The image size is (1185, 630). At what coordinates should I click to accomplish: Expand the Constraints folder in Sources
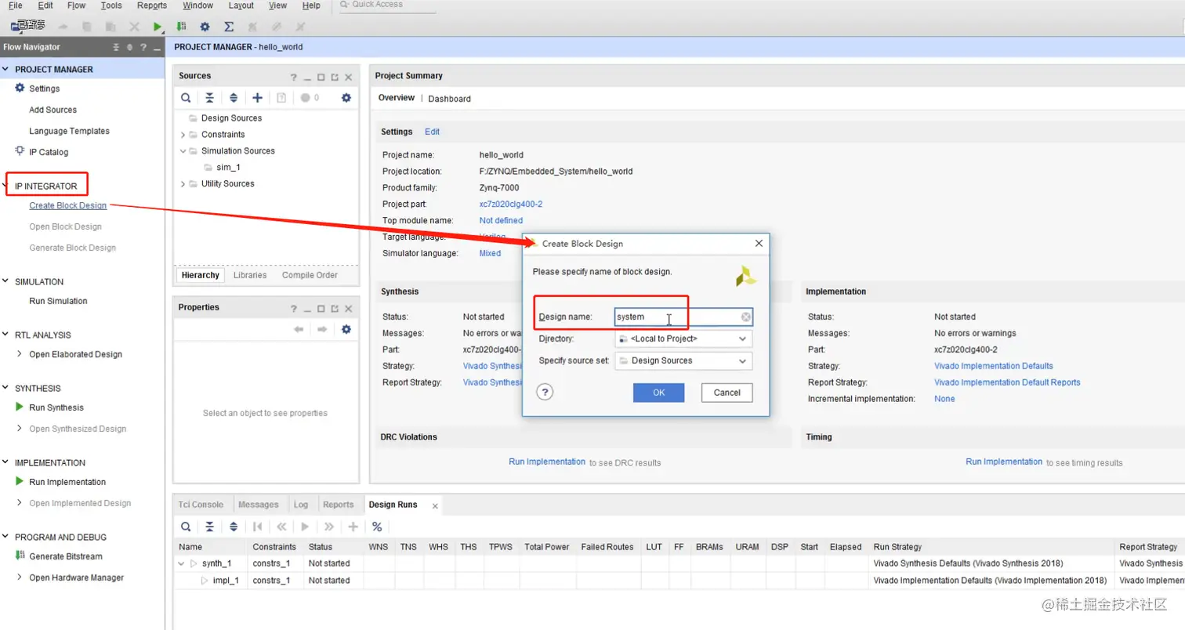click(x=183, y=134)
